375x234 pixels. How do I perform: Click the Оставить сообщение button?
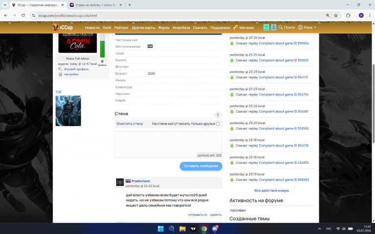[x=201, y=166]
